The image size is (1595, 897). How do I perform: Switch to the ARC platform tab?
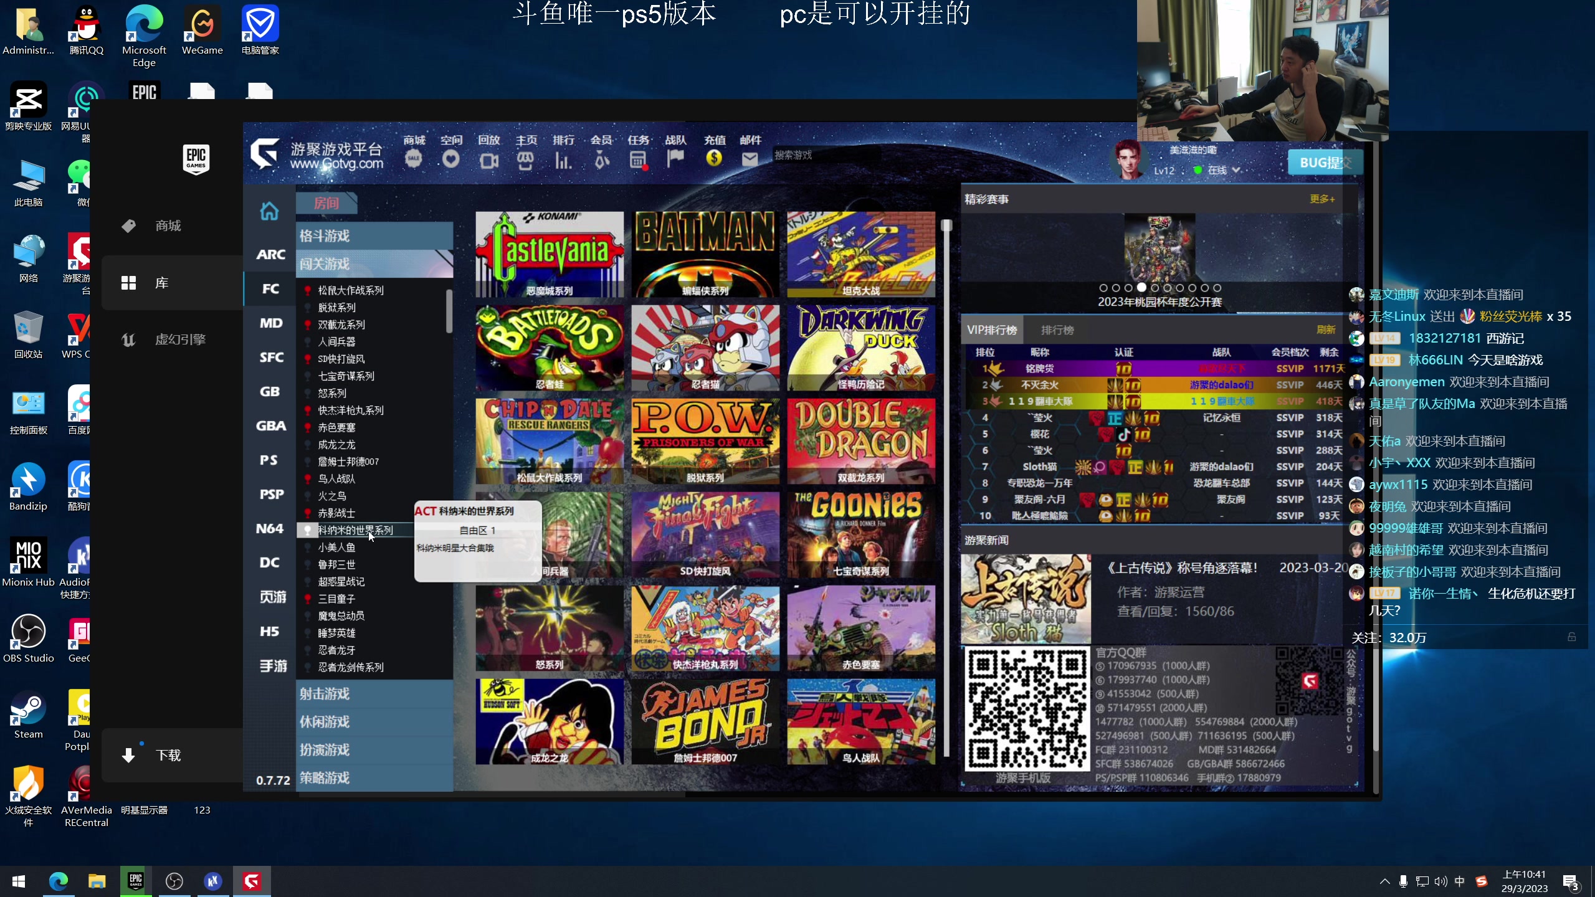pos(270,254)
